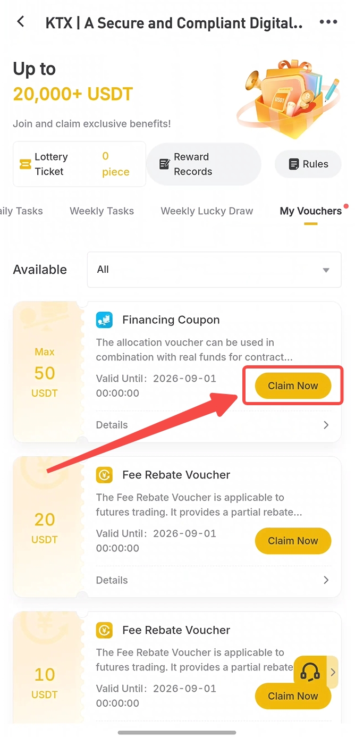Open Lottery Ticket piece count card

click(x=79, y=164)
